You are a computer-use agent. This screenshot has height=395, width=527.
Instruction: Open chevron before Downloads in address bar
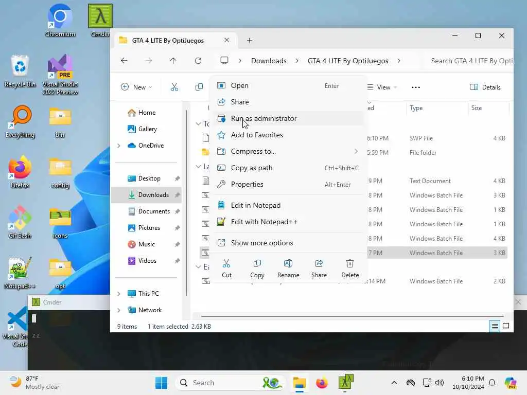click(240, 61)
